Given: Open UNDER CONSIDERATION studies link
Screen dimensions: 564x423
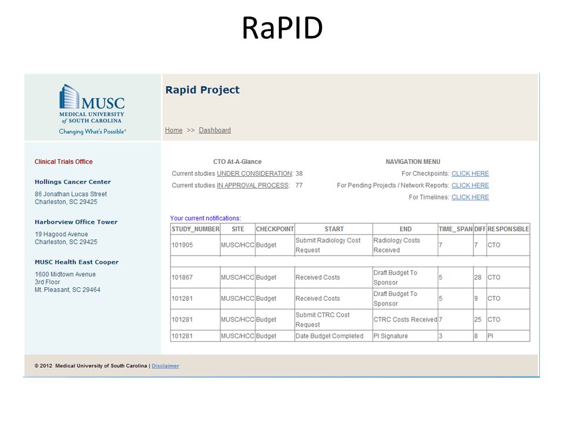Looking at the screenshot, I should tap(254, 173).
